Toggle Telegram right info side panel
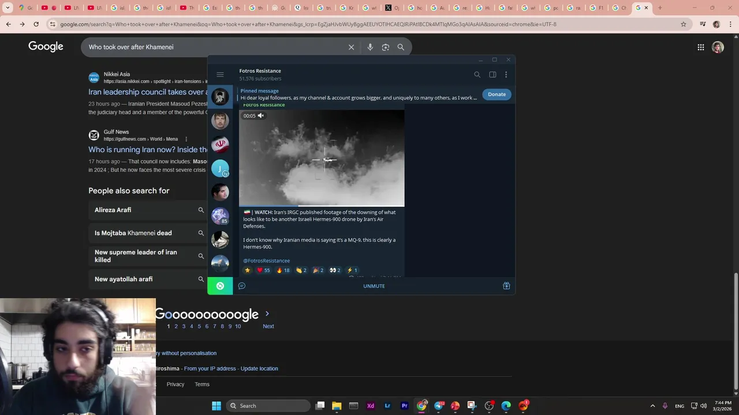739x415 pixels. pos(492,74)
